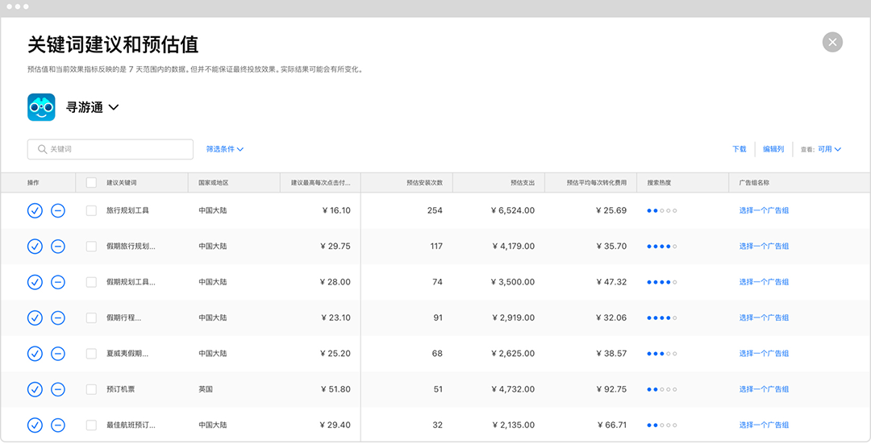The image size is (871, 448).
Task: Dismiss the 夏威夷假期 keyword minus icon
Action: [x=58, y=354]
